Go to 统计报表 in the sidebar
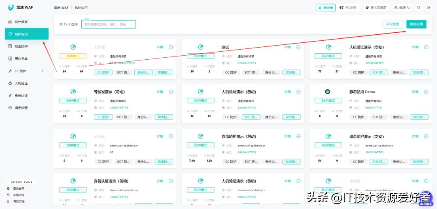 tap(27, 22)
